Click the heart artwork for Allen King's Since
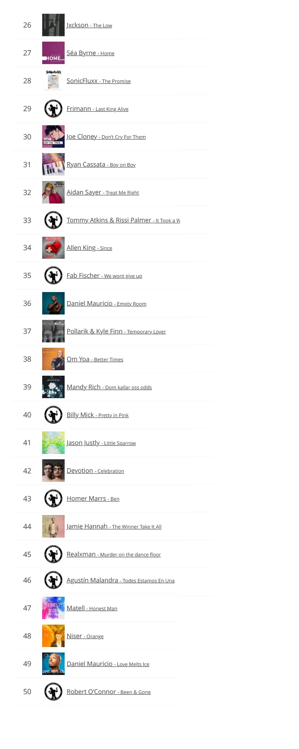The height and width of the screenshot is (749, 299). [x=53, y=248]
